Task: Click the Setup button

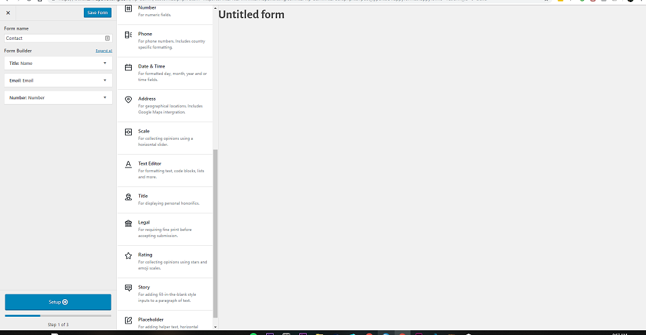Action: [x=58, y=302]
